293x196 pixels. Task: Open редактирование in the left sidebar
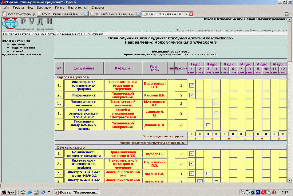(x=23, y=48)
